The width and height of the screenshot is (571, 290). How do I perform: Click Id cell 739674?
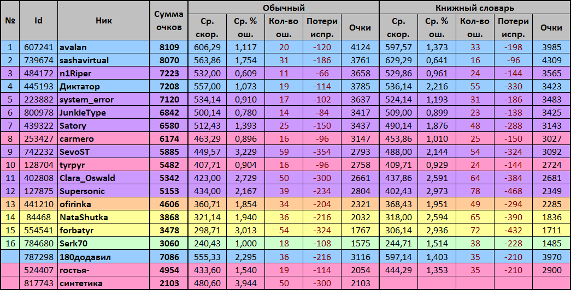coord(39,61)
